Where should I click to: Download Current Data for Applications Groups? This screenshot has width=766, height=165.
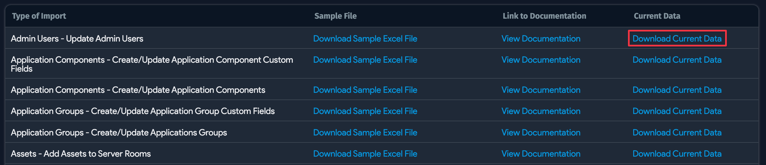point(677,132)
